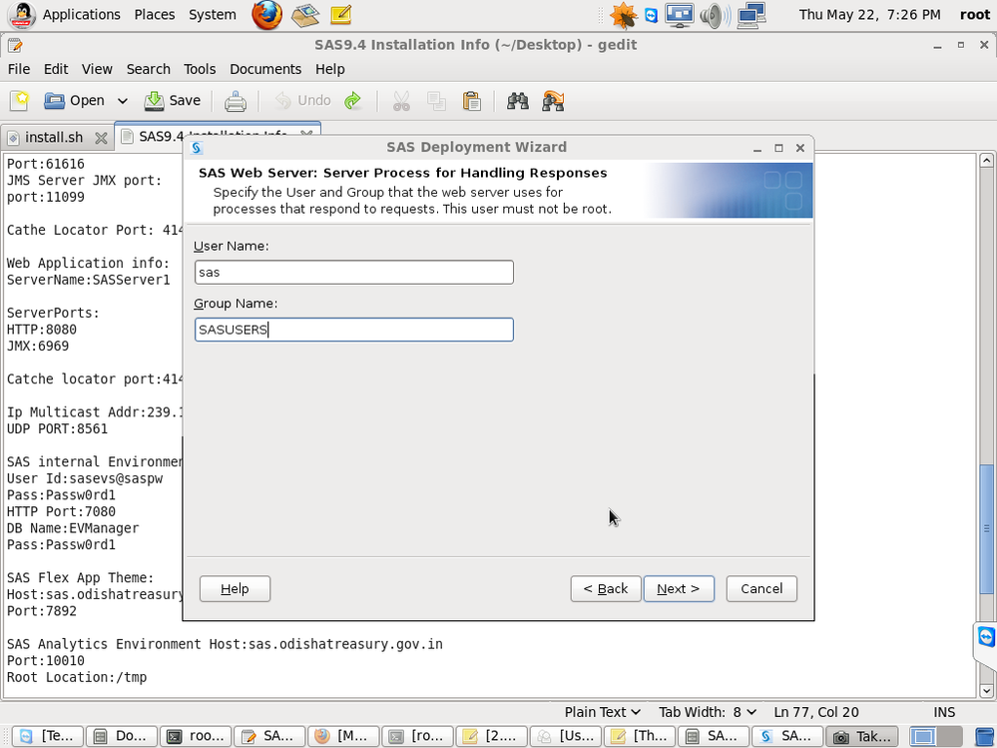Expand the Open recent files dropdown arrow
This screenshot has height=748, width=997.
122,101
